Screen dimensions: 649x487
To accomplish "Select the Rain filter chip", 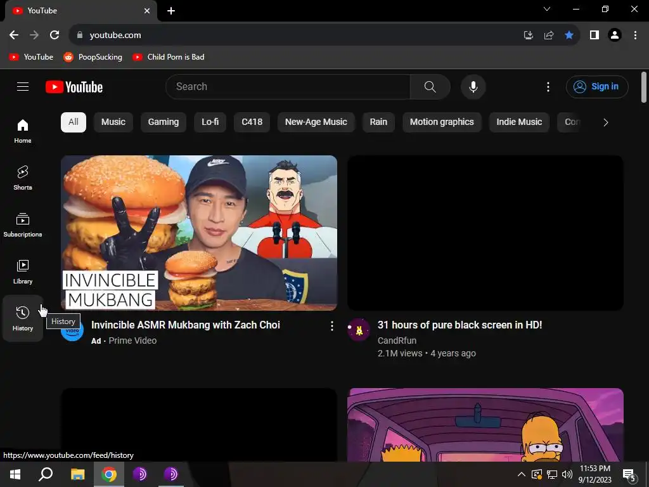I will (378, 122).
